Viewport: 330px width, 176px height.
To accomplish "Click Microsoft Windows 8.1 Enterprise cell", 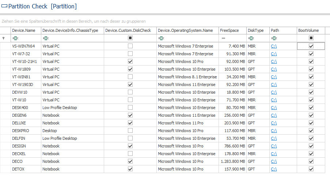I will pos(188,77).
